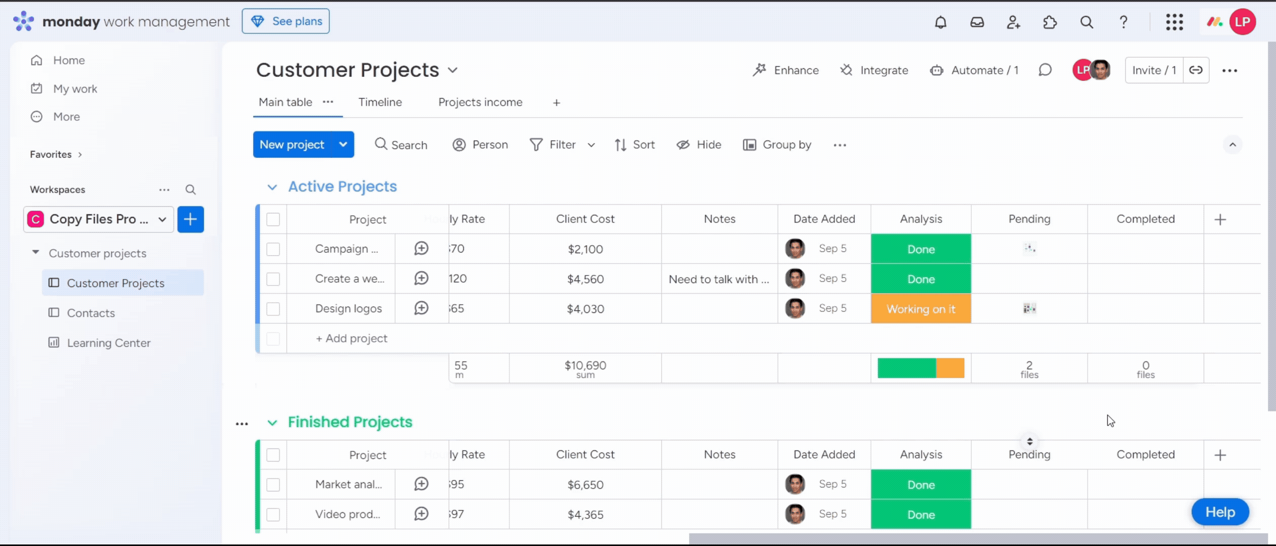This screenshot has width=1276, height=546.
Task: Open the products switcher grid icon
Action: tap(1174, 22)
